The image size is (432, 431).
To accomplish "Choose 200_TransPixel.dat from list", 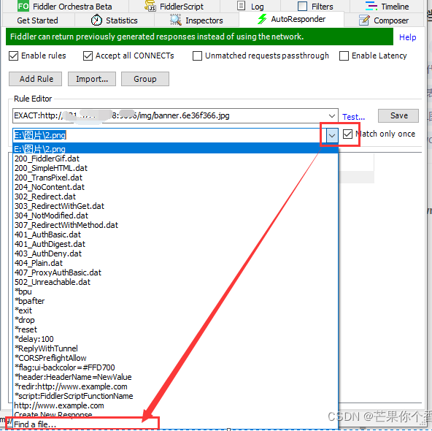I will (x=175, y=178).
